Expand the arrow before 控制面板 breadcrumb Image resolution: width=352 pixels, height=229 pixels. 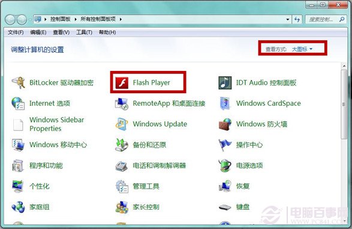pos(46,19)
